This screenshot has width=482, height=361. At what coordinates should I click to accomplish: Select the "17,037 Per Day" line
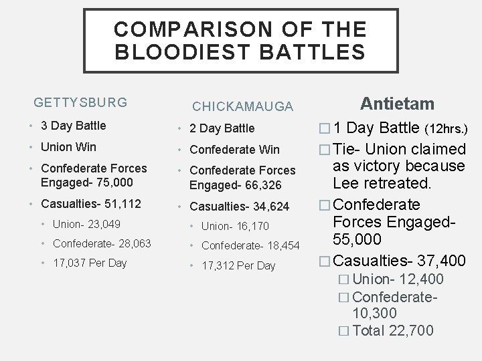coord(90,263)
